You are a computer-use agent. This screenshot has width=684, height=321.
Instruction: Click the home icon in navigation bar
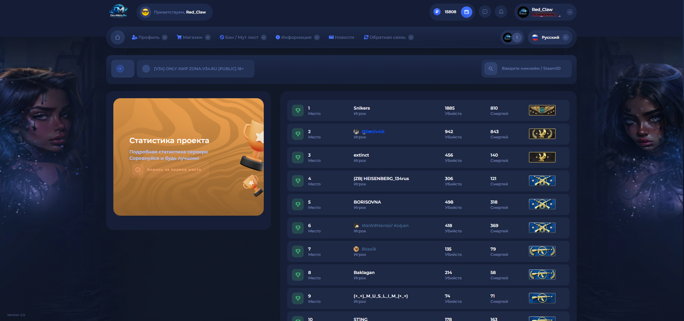[117, 37]
